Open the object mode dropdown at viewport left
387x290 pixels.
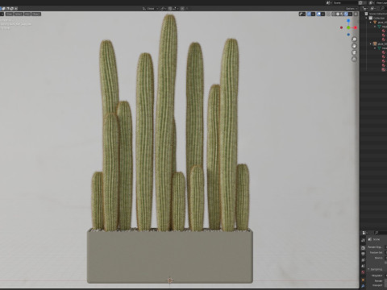2,14
